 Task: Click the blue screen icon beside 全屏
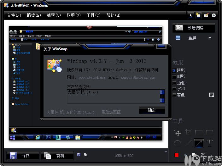[178, 38]
